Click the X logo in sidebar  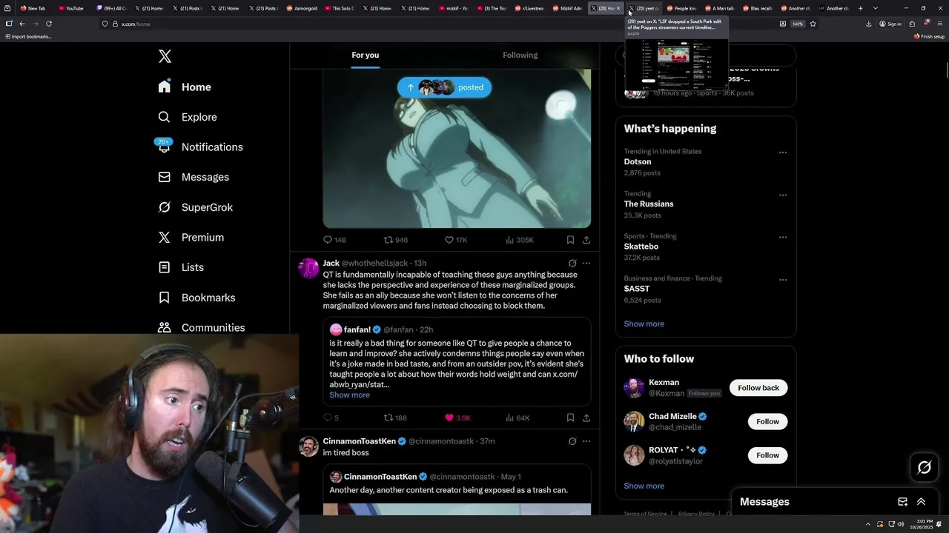click(x=165, y=56)
